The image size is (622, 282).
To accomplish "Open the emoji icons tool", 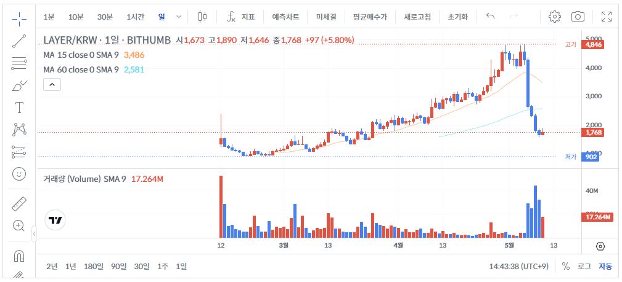I will (x=19, y=174).
